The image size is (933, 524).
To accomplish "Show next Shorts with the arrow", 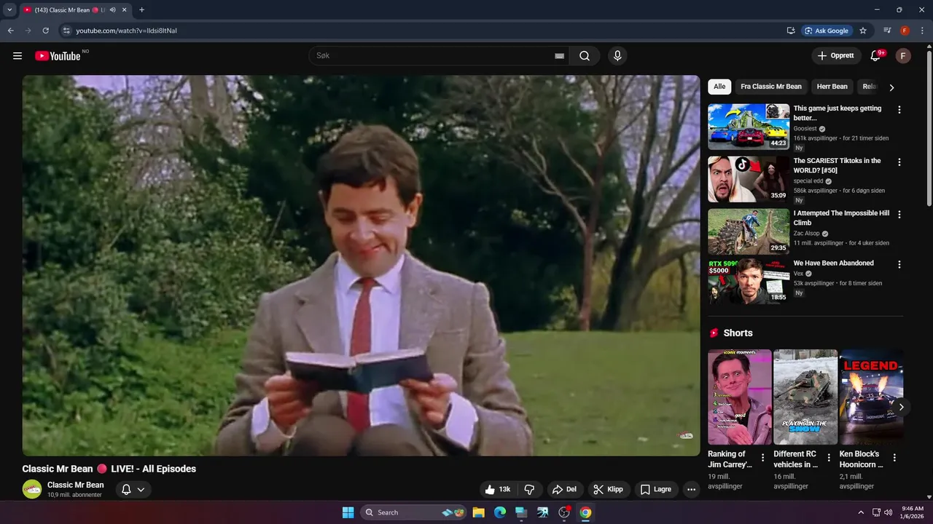I will click(x=901, y=407).
